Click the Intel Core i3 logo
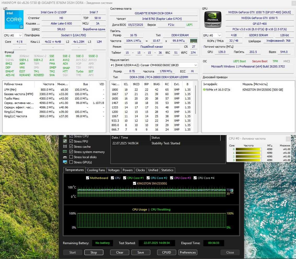Viewport: 296px width, 259px height. 14,20
